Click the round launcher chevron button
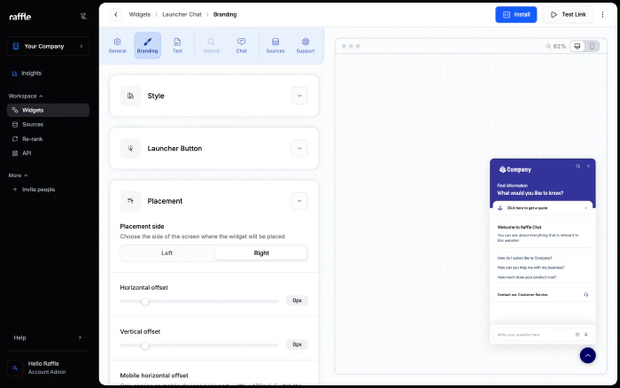Viewport: 620px width, 388px height. [587, 355]
